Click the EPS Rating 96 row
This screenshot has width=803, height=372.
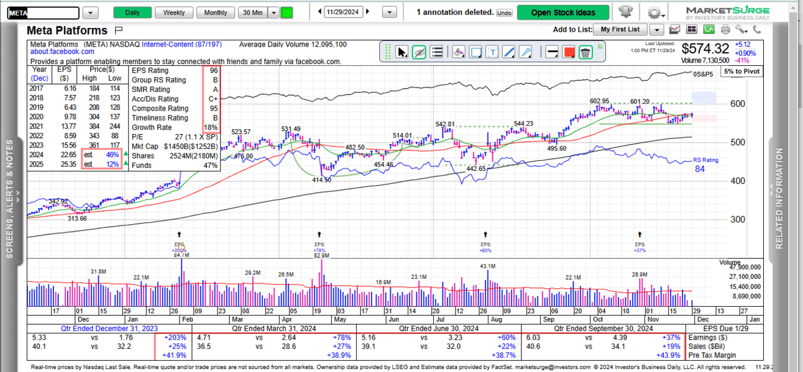(175, 71)
